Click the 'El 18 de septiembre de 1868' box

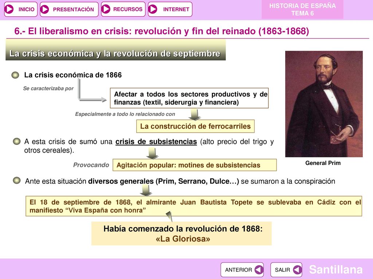click(194, 206)
